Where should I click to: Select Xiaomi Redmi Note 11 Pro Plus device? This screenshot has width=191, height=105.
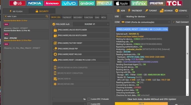coord(26,44)
